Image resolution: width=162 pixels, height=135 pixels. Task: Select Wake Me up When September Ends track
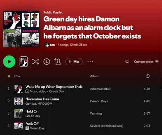tap(54, 87)
